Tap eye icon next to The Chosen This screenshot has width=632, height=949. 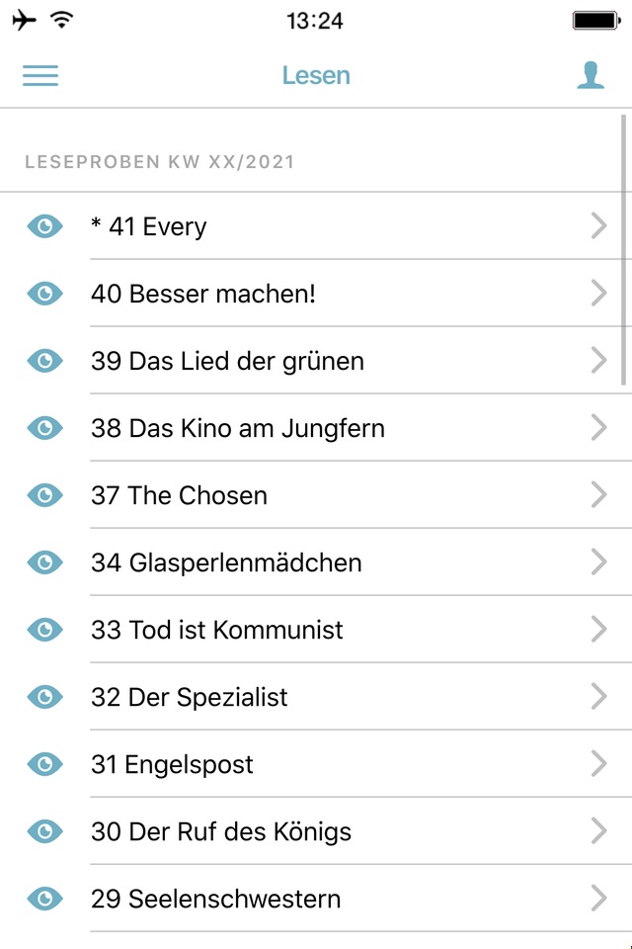(x=44, y=495)
